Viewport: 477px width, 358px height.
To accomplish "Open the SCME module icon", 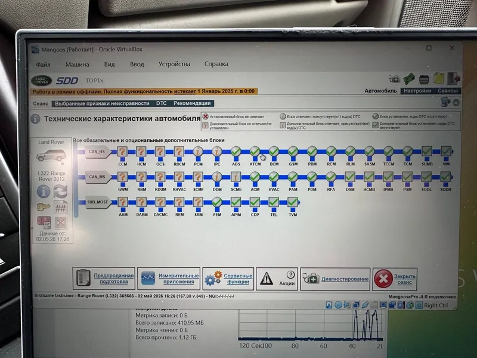I will 236,177.
